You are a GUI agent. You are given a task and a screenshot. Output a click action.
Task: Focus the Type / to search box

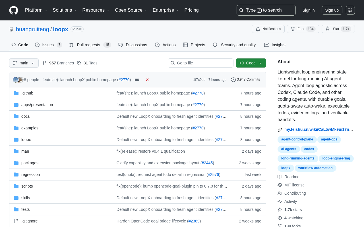point(266,10)
